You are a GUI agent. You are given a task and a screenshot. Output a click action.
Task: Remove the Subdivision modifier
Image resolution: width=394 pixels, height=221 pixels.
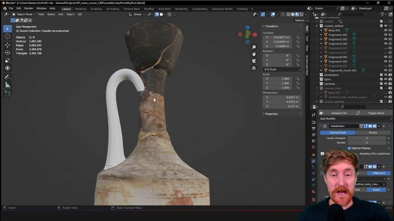coord(384,126)
